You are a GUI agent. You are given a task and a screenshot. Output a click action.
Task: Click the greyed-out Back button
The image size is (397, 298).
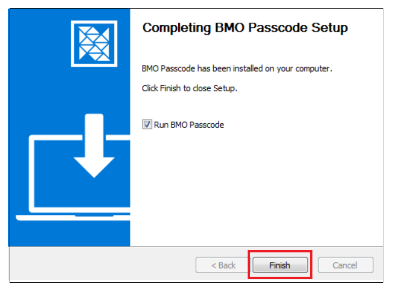tap(223, 265)
